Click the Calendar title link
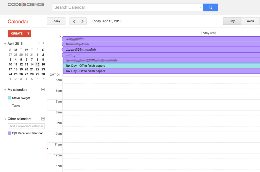The image size is (260, 172). click(x=18, y=21)
